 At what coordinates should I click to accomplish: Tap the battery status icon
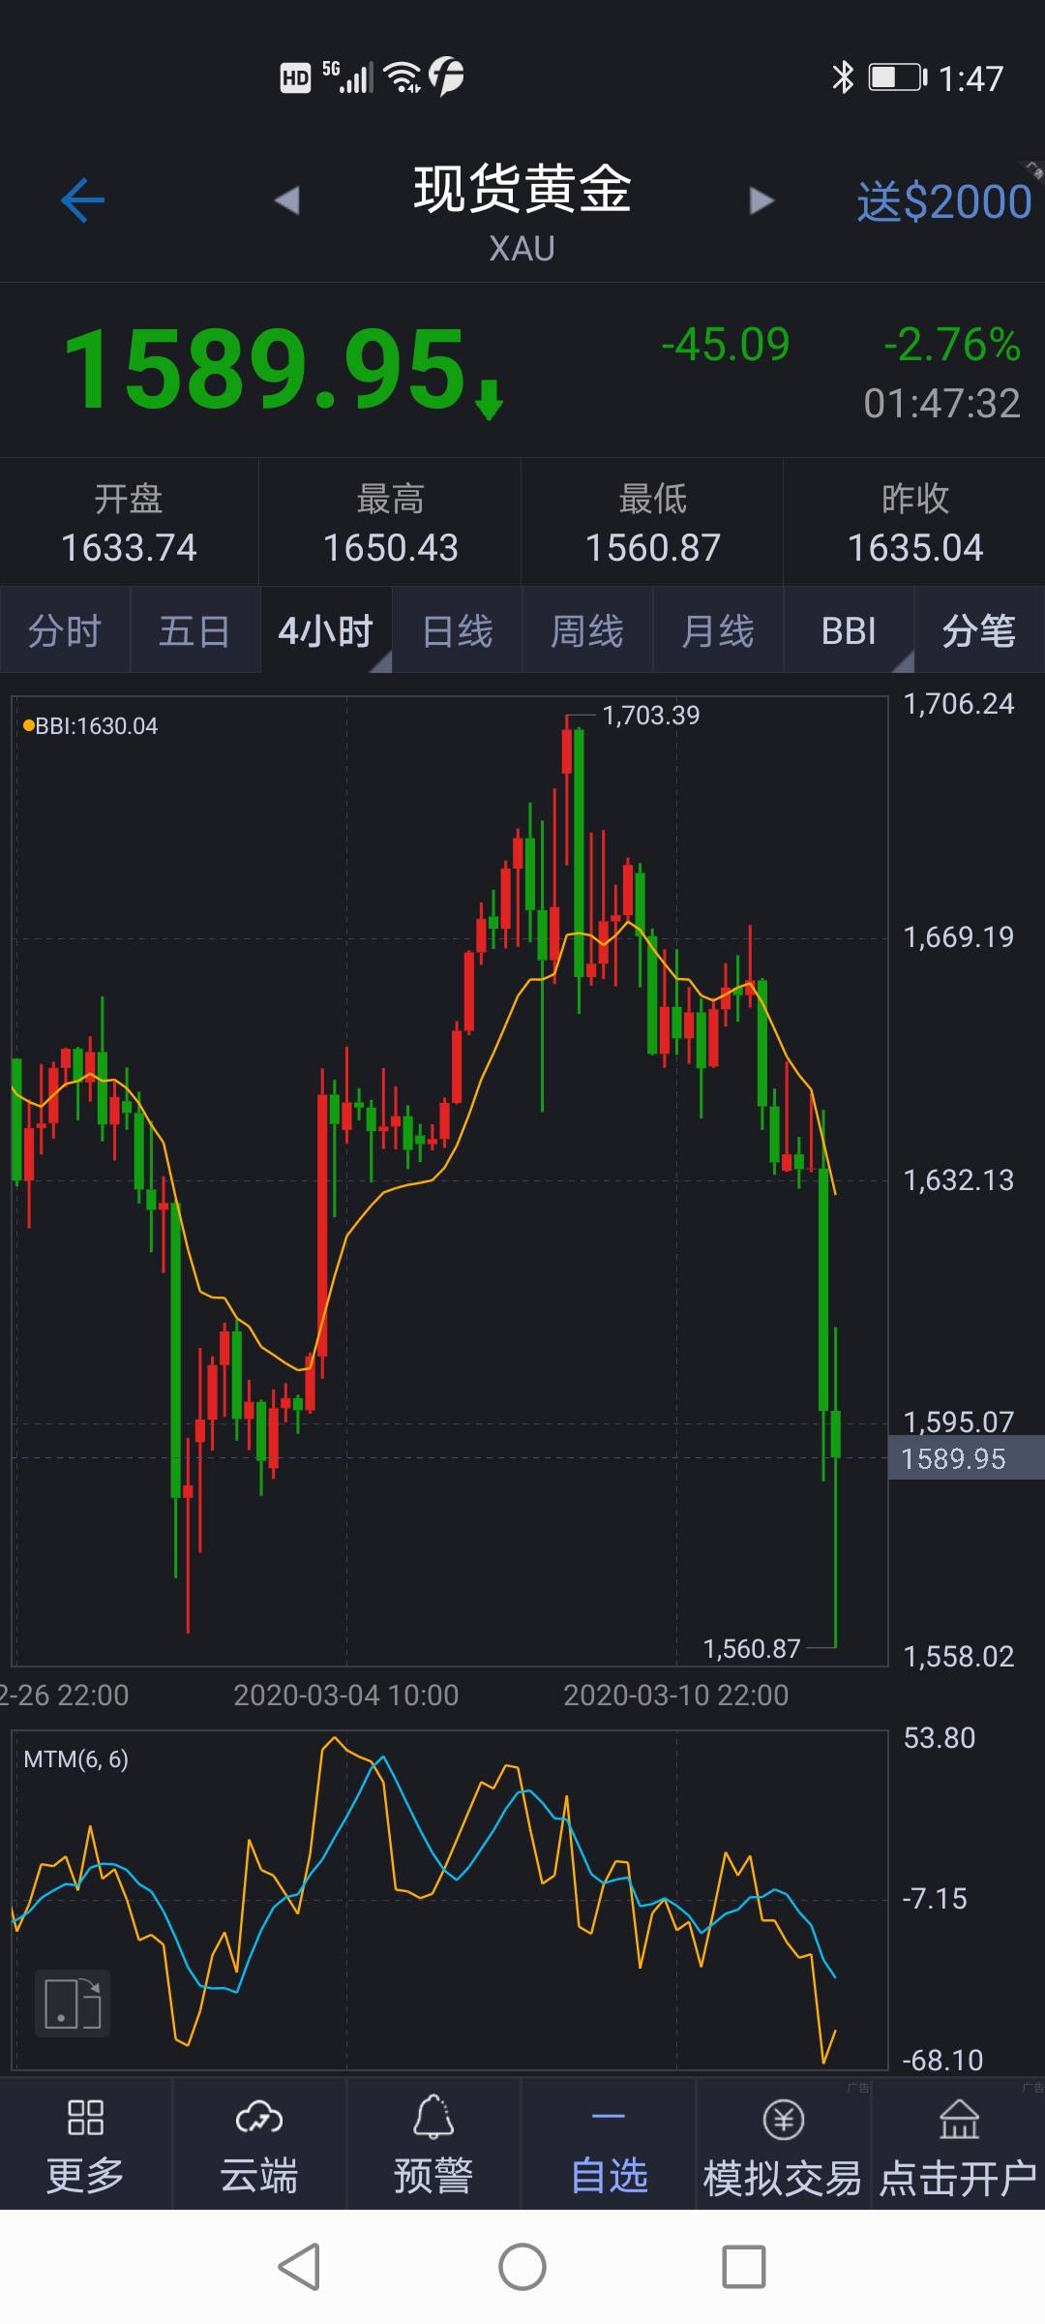coord(898,76)
